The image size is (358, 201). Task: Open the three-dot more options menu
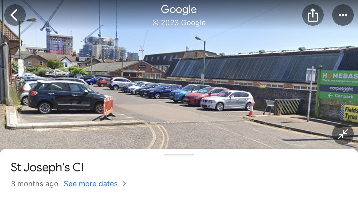(x=343, y=15)
